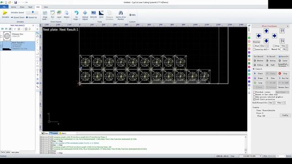Screen dimensions: 292x164
Task: Save the file from quick access toolbar
Action: pos(16,2)
